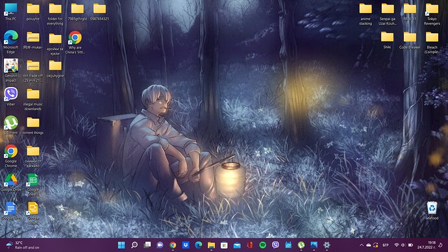
Task: Open Dropbox from taskbar
Action: click(x=186, y=245)
